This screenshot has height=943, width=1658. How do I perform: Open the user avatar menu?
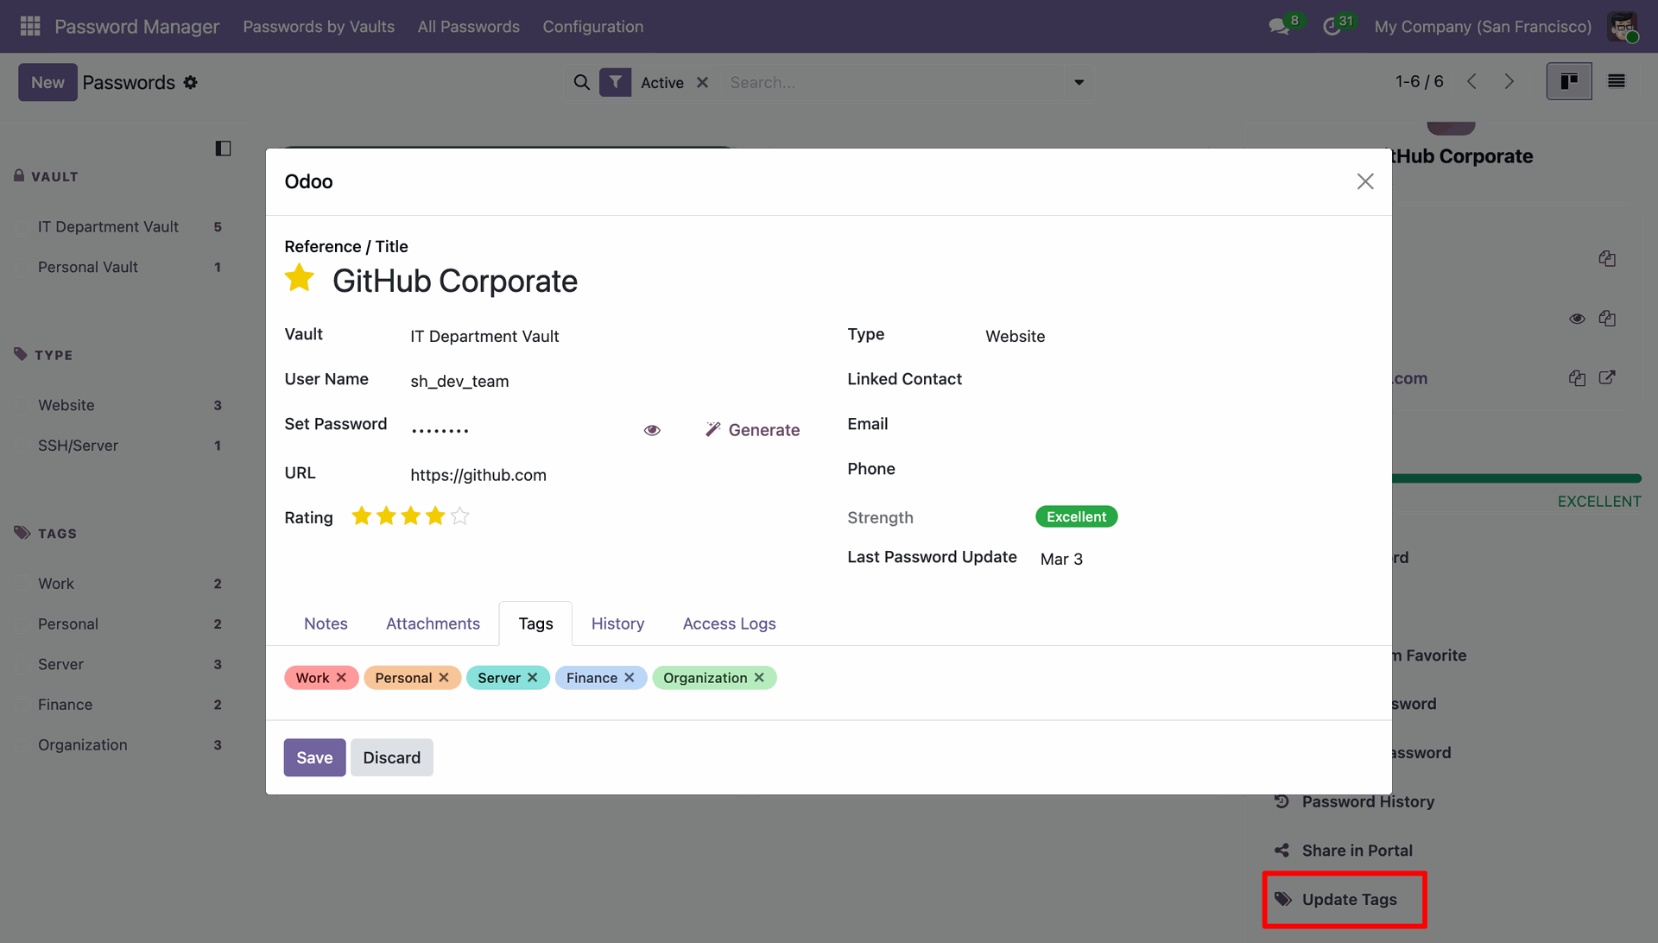[1623, 26]
